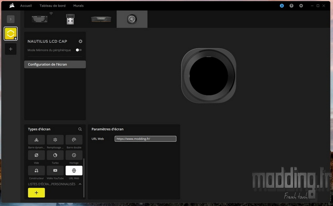Go to the Murals tab
The image size is (333, 206).
click(x=78, y=6)
